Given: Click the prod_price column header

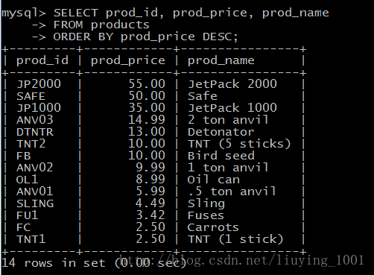Looking at the screenshot, I should click(x=128, y=60).
